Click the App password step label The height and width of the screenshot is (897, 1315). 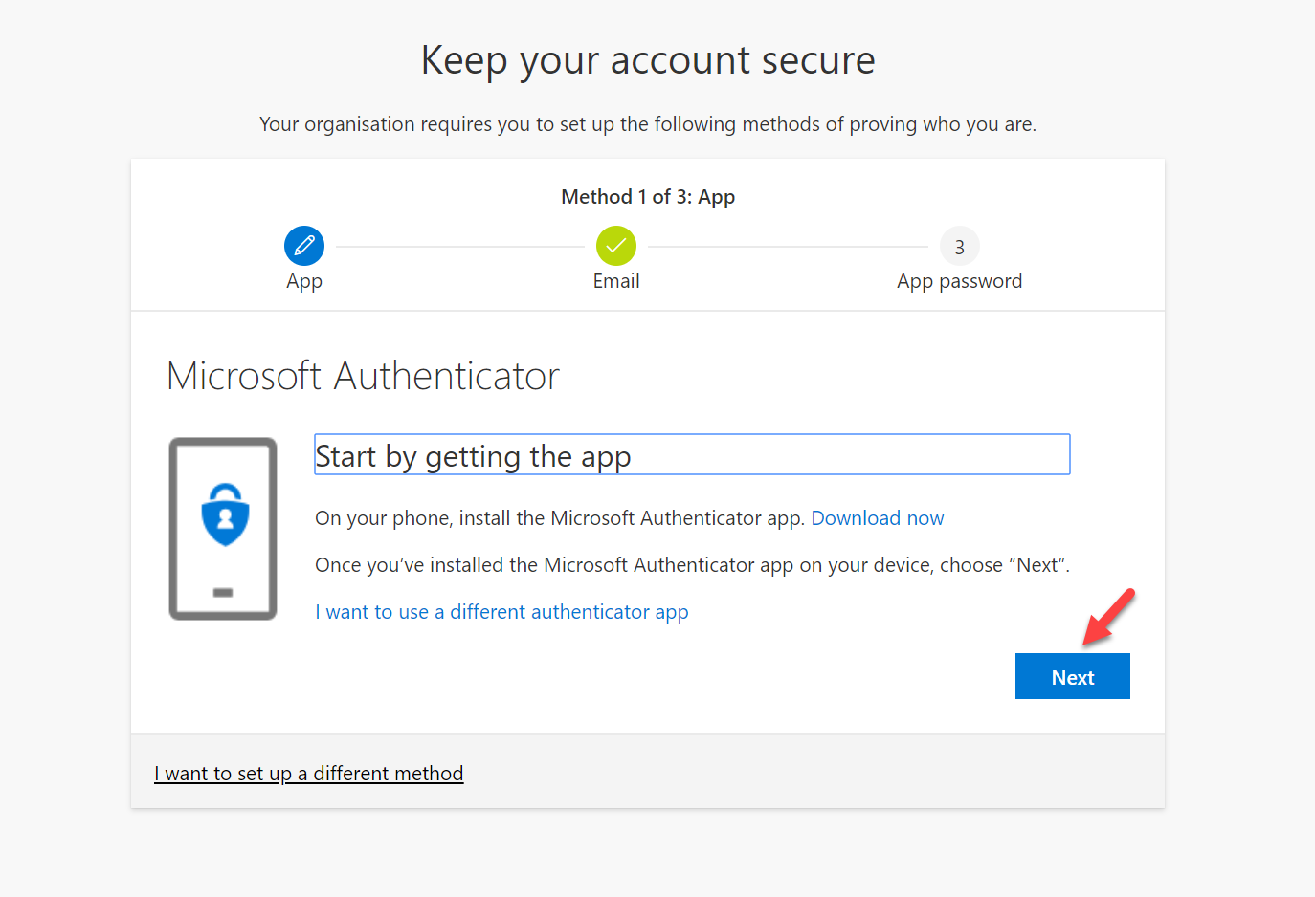coord(959,281)
